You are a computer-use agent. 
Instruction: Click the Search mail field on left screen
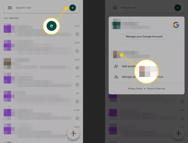click(38, 8)
